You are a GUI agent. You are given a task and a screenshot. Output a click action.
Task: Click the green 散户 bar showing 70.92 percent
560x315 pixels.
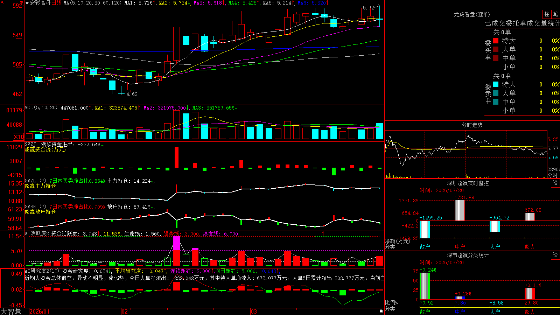click(x=425, y=286)
